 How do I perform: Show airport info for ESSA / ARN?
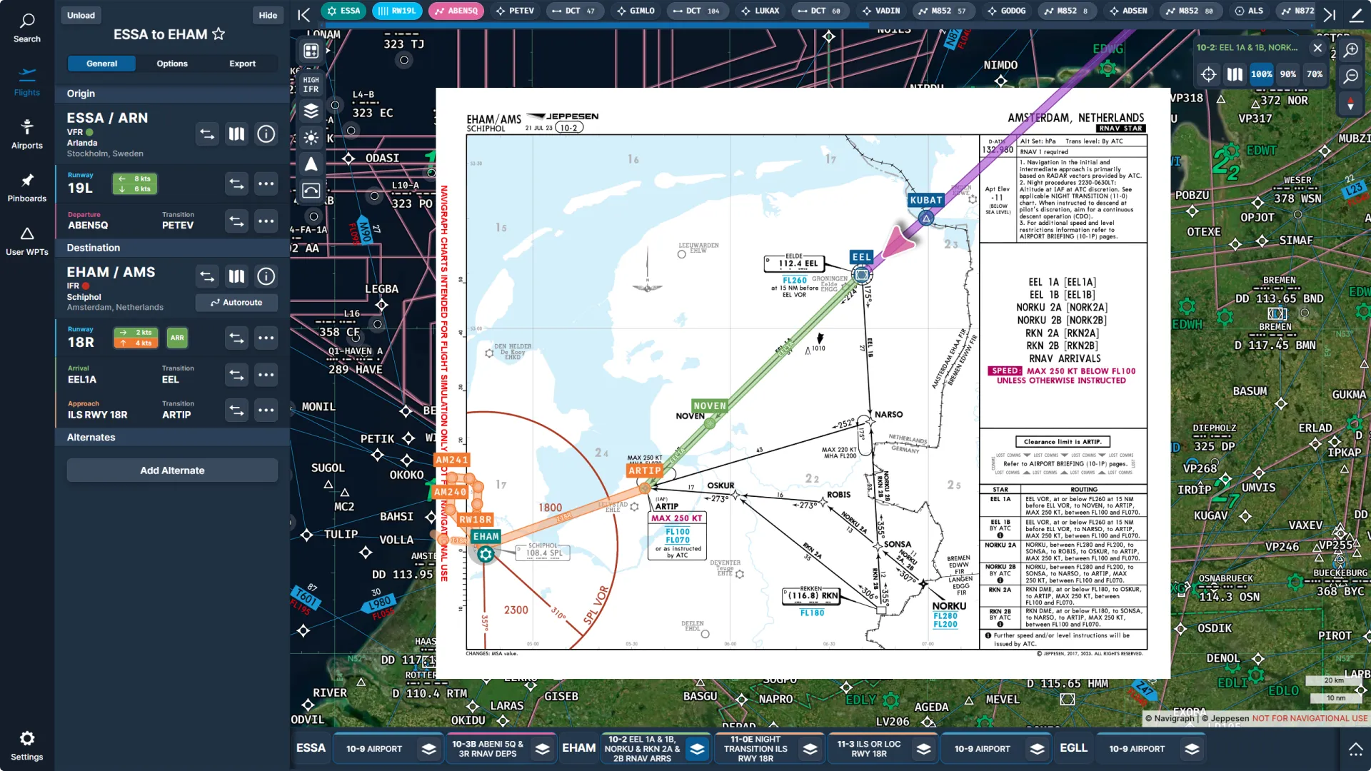(266, 133)
